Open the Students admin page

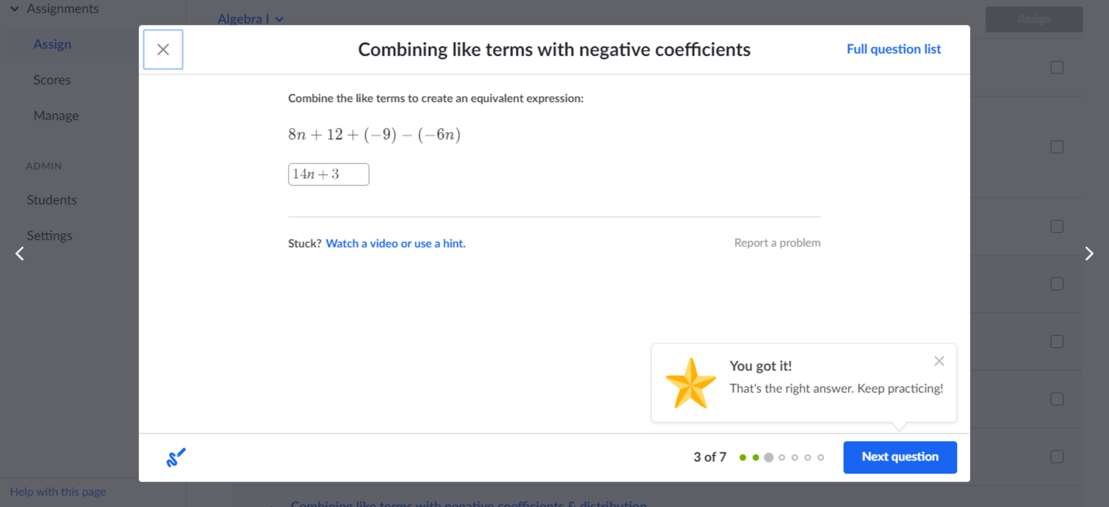tap(52, 200)
